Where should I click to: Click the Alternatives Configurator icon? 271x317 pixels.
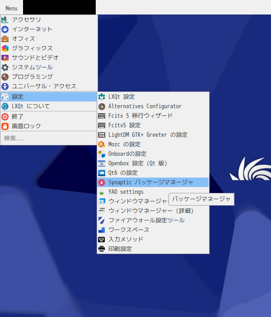click(102, 106)
